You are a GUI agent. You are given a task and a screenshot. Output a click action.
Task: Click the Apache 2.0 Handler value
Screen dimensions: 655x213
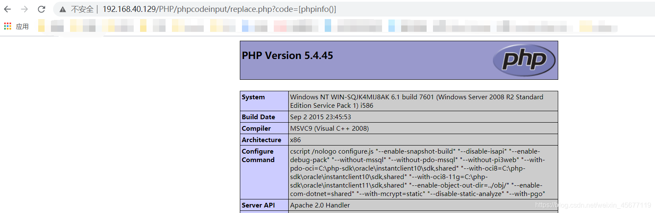pos(320,205)
